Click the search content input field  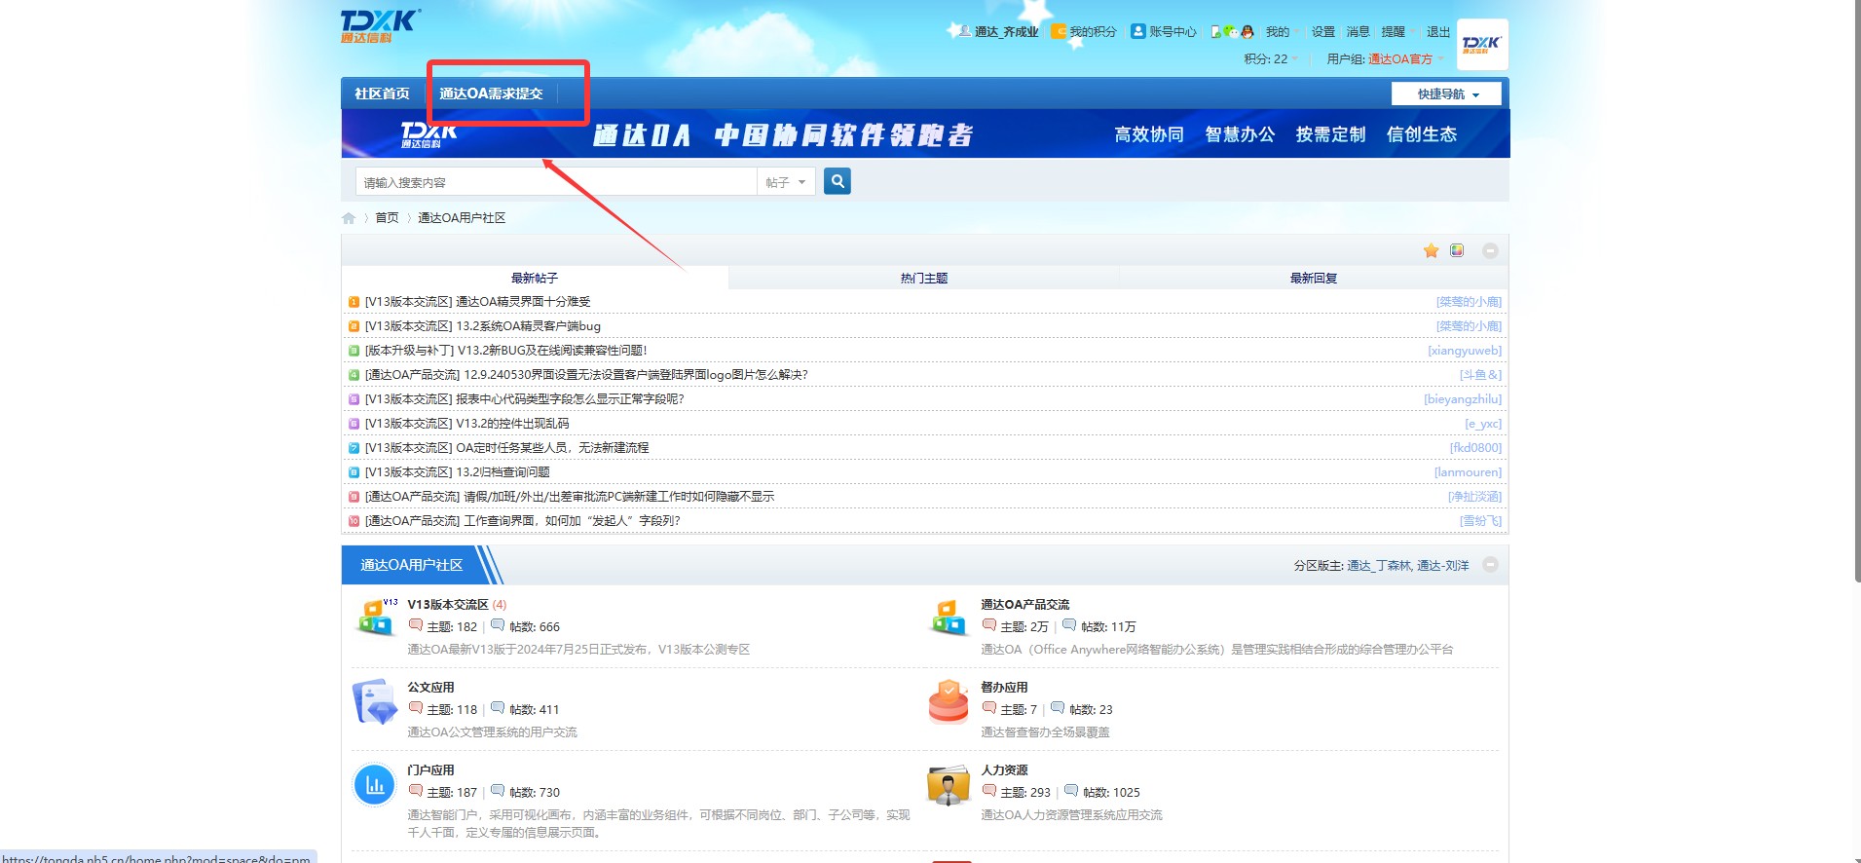coord(556,182)
